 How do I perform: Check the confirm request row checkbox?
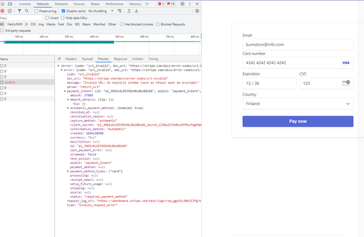click(x=2, y=82)
